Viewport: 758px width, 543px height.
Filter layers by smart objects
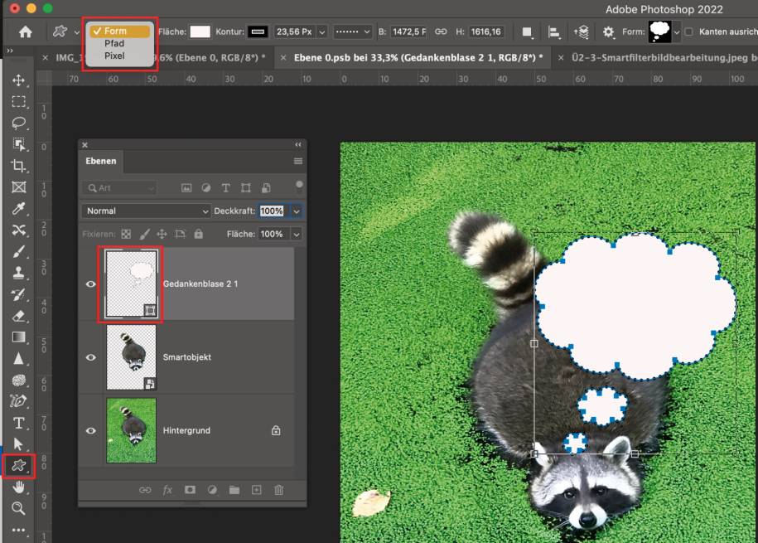(x=266, y=188)
